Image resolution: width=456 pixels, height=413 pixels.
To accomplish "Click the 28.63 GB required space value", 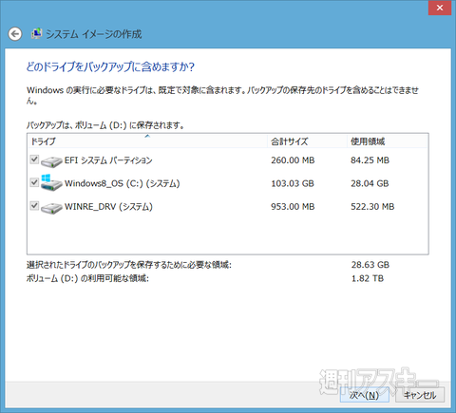I will tap(370, 265).
